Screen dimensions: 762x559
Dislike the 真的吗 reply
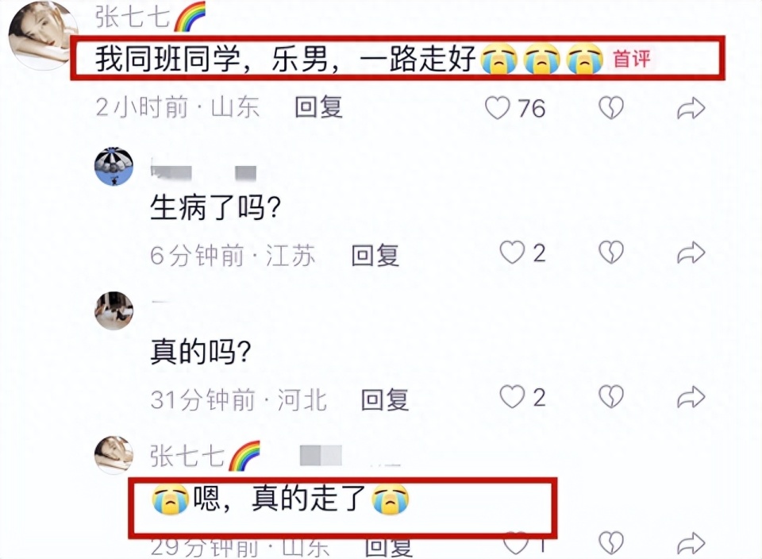click(x=611, y=397)
